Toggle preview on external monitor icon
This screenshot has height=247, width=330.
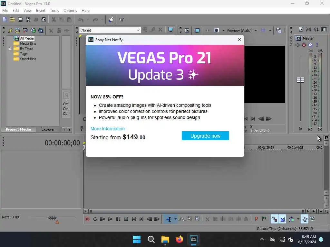coord(197,31)
